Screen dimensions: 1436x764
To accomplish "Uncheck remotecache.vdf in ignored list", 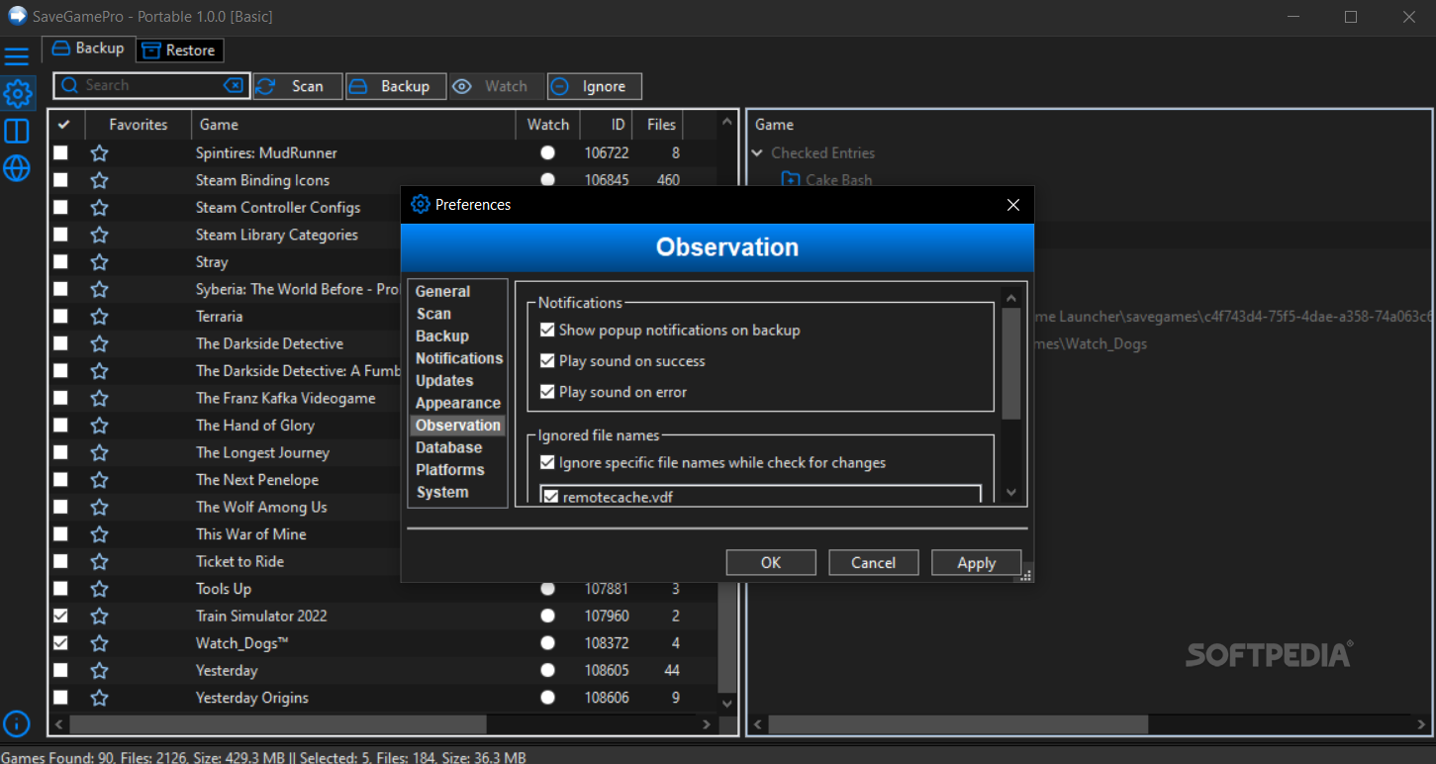I will click(x=551, y=497).
